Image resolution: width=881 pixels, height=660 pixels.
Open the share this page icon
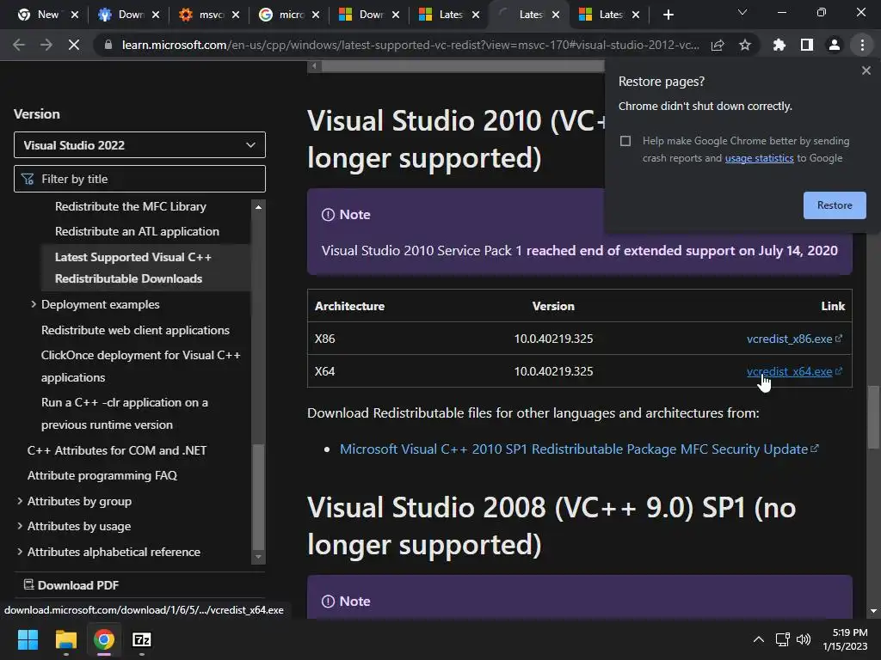[718, 45]
